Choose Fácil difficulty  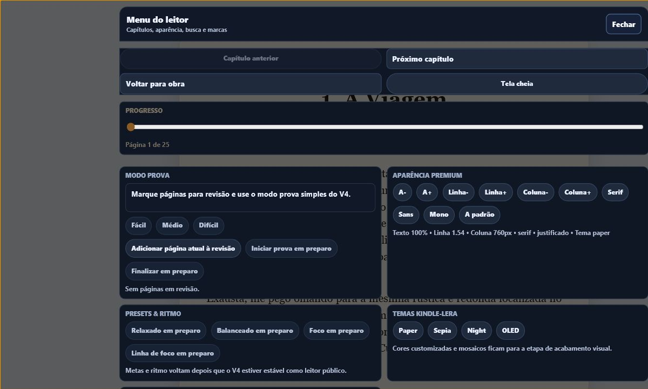tap(139, 225)
